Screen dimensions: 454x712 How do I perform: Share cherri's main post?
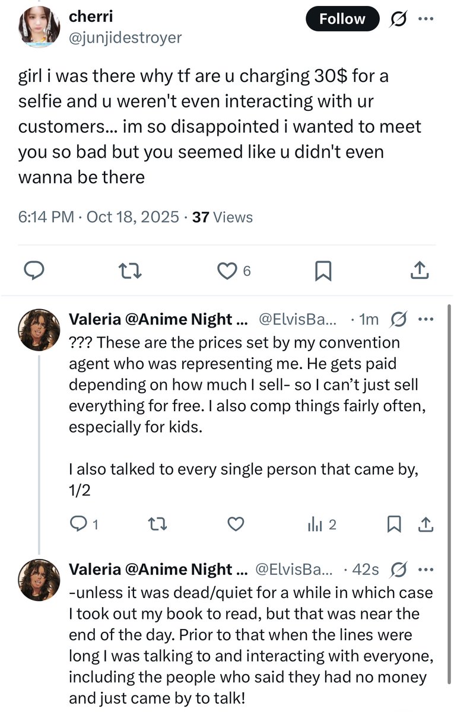tap(419, 271)
